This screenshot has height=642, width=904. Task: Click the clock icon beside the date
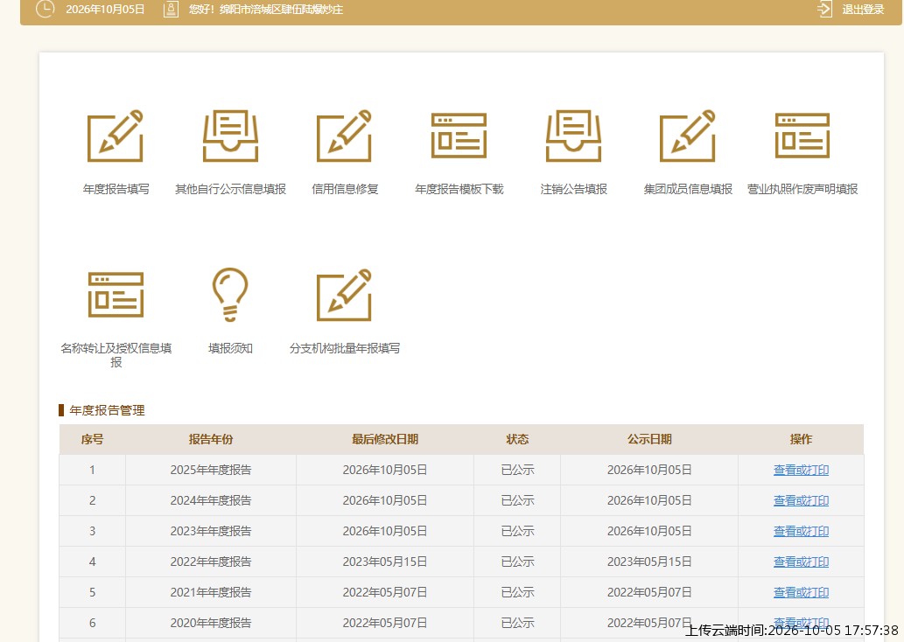pos(45,9)
